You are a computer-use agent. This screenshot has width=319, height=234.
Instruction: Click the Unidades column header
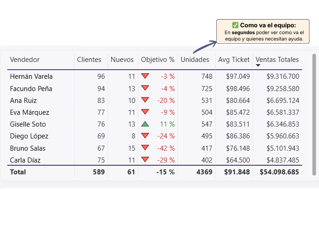pyautogui.click(x=195, y=60)
